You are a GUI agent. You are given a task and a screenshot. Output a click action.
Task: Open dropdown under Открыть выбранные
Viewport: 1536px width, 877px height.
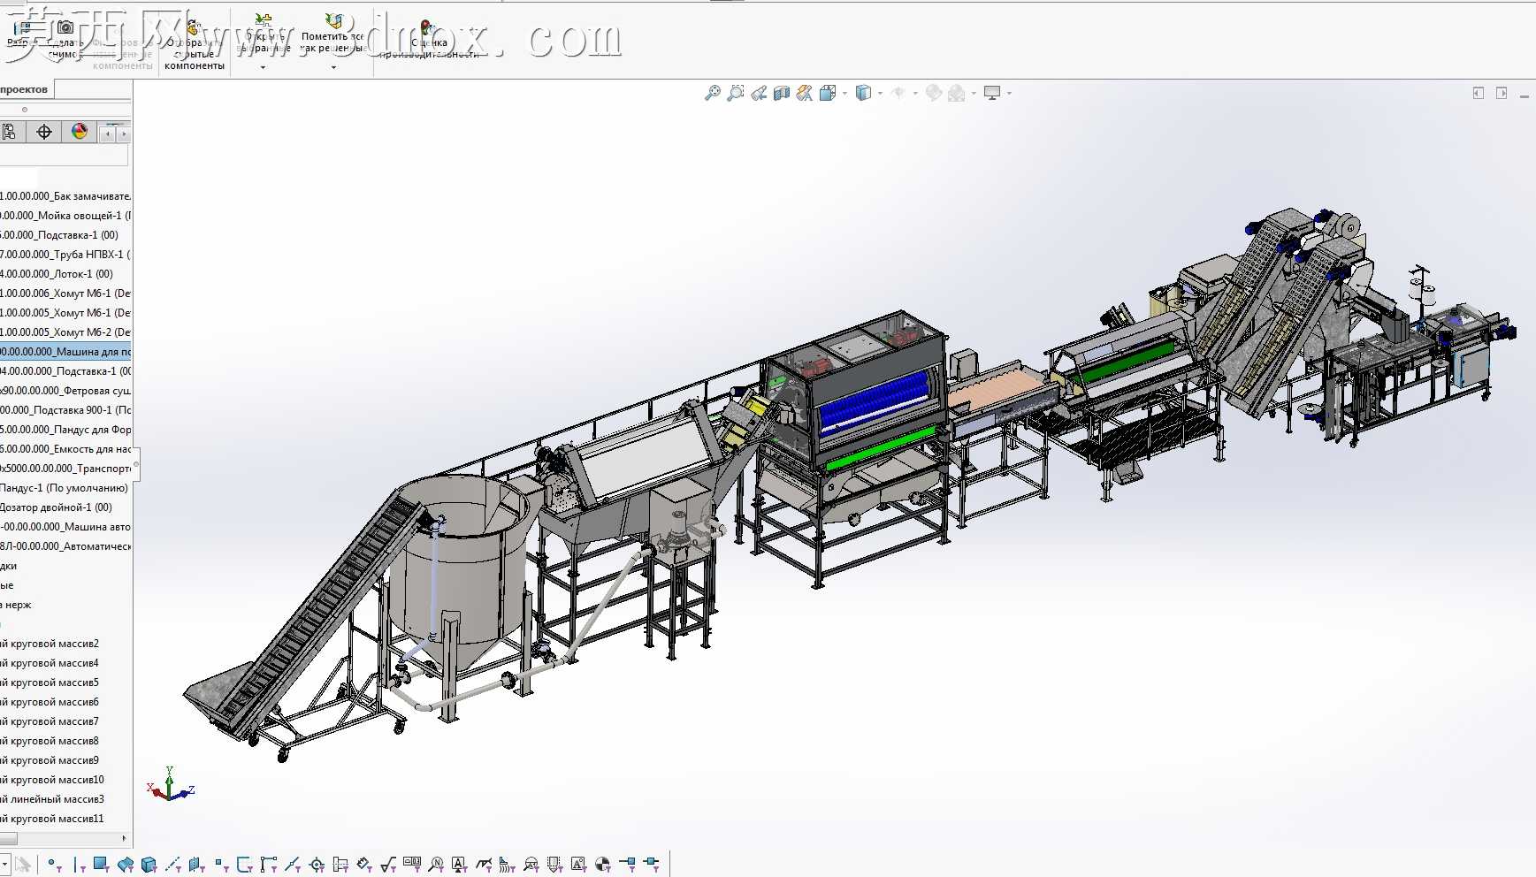point(263,67)
